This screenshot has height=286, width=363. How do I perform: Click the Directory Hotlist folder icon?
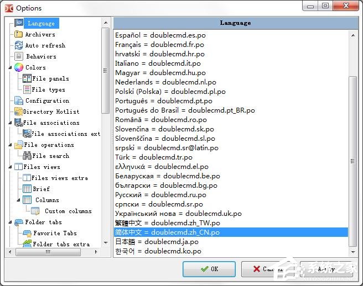18,112
